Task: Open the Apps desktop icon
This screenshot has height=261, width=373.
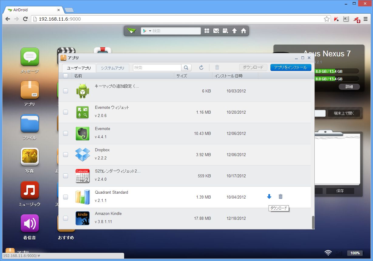Action: 30,90
